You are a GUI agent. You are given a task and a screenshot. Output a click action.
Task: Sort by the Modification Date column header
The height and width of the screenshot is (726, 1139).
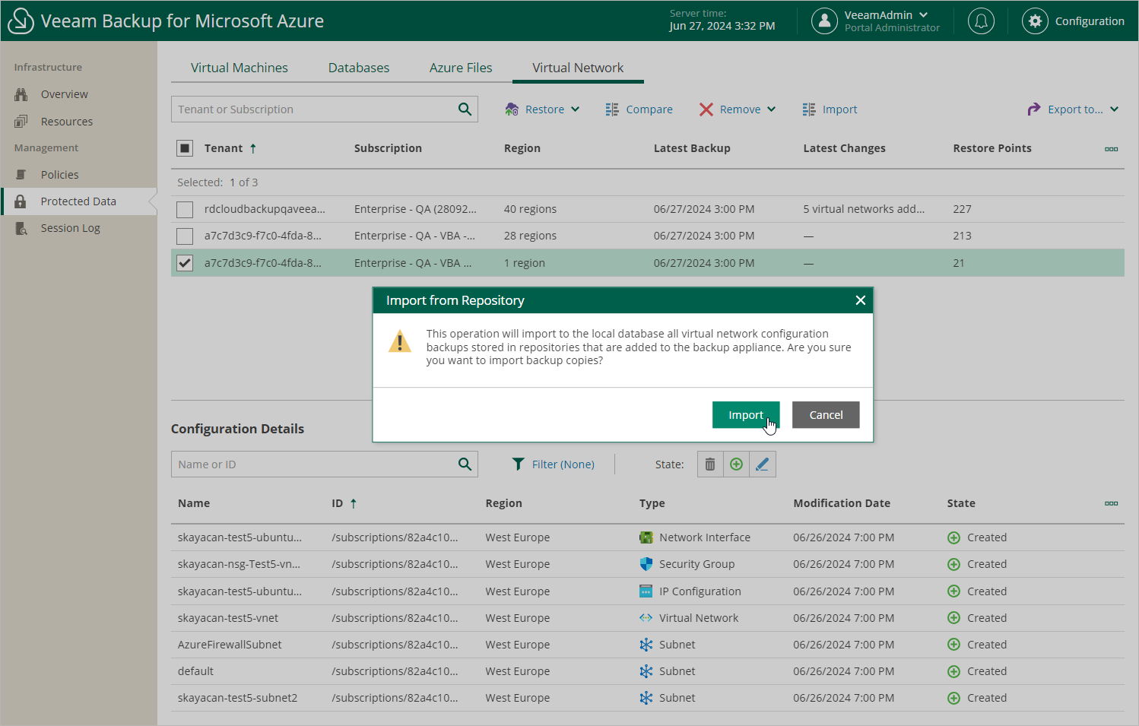tap(842, 503)
